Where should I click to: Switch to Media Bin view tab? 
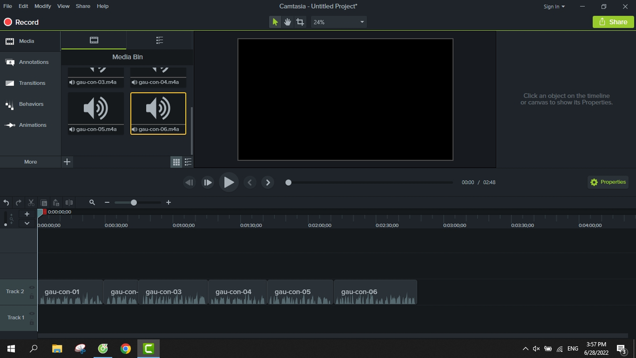tap(94, 40)
